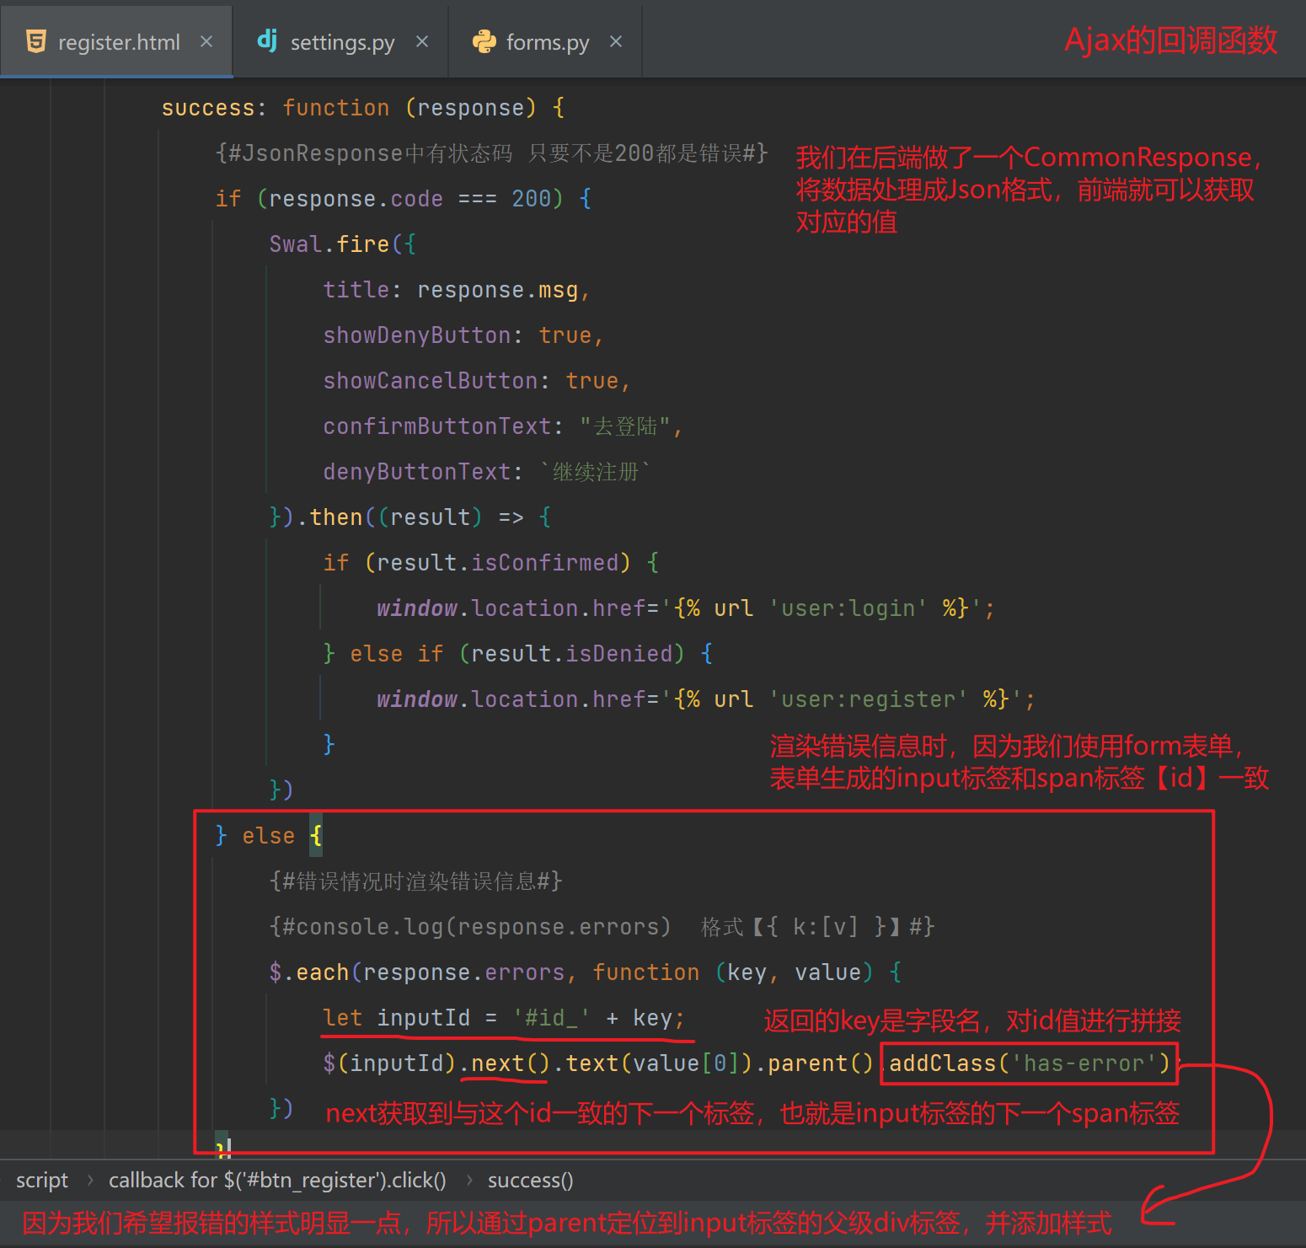Viewport: 1306px width, 1248px height.
Task: Close the forms.py tab
Action: [x=616, y=41]
